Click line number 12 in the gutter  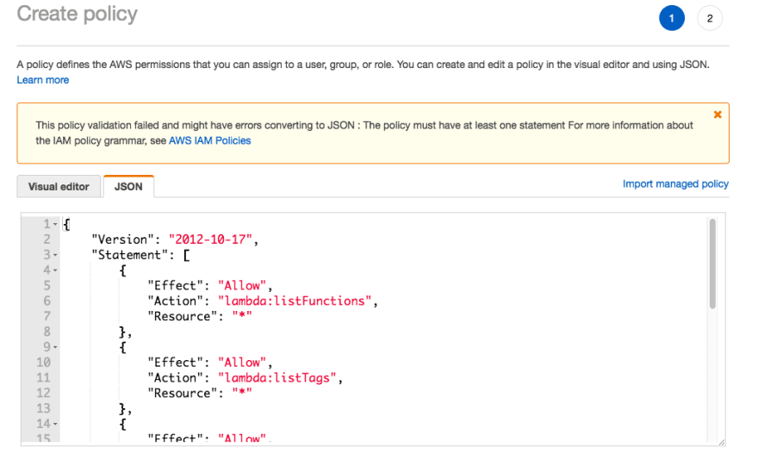click(x=44, y=393)
